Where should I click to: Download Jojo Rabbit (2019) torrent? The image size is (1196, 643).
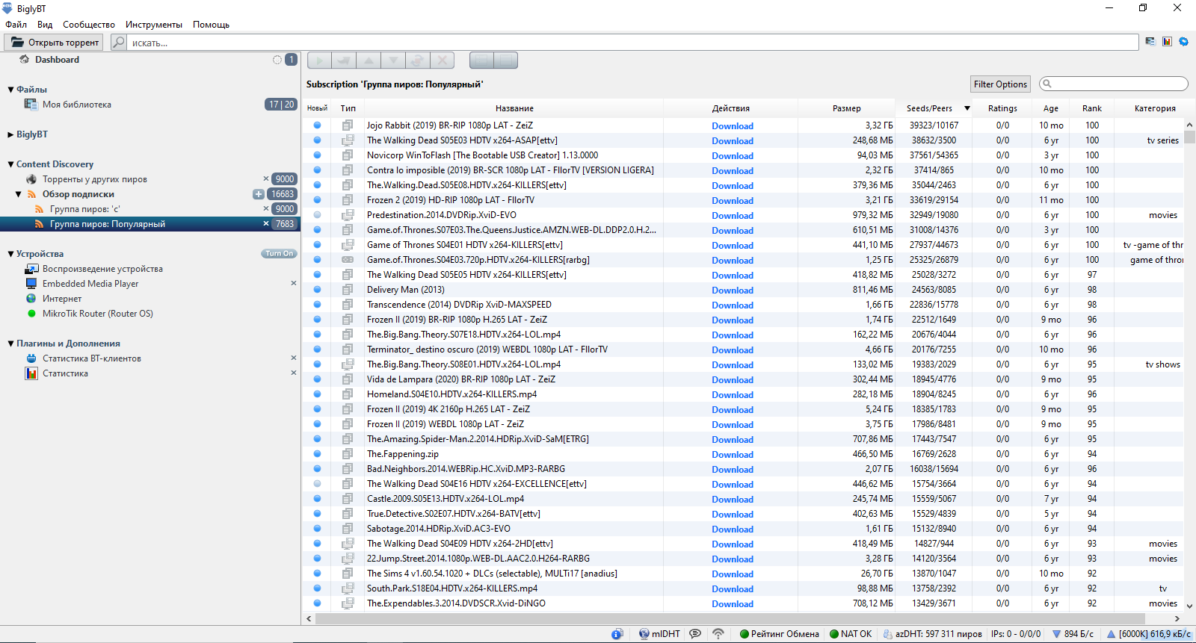[733, 126]
